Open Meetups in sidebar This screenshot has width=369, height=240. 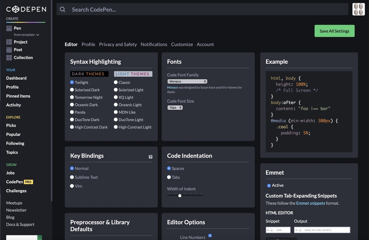click(14, 203)
